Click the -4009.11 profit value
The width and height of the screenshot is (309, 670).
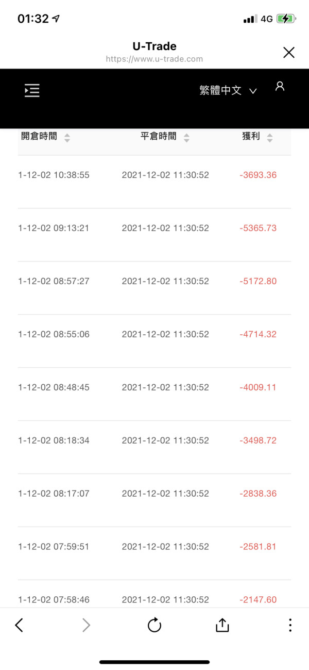tap(258, 387)
